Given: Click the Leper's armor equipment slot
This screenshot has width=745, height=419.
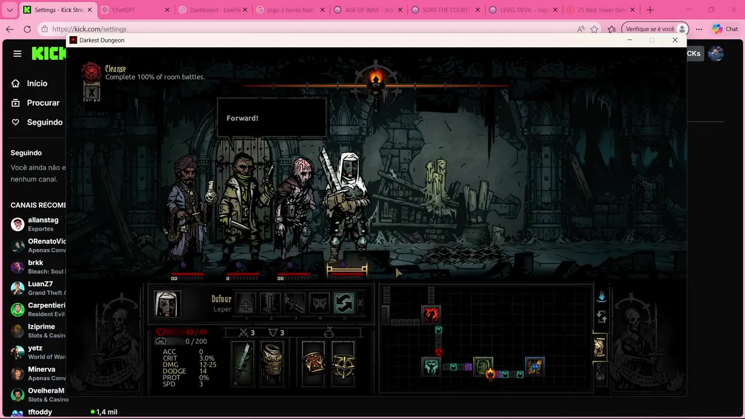Looking at the screenshot, I should pyautogui.click(x=272, y=364).
